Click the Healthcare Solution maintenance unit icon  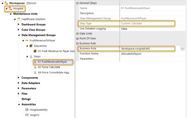coord(19,19)
